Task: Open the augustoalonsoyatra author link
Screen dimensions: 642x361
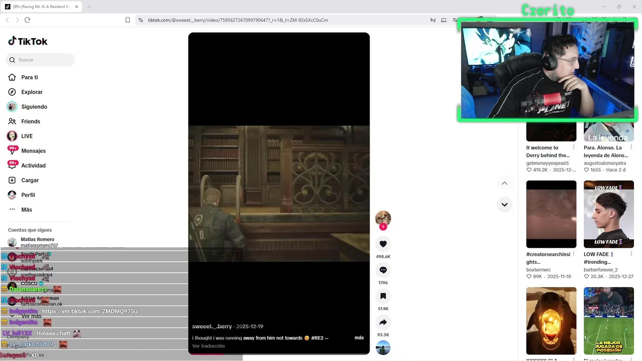Action: [605, 163]
